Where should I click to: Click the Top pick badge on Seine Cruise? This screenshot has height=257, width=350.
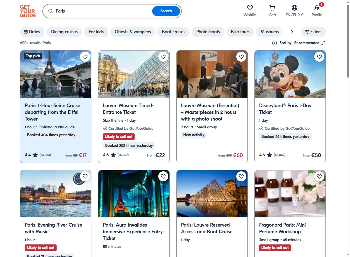tap(33, 56)
